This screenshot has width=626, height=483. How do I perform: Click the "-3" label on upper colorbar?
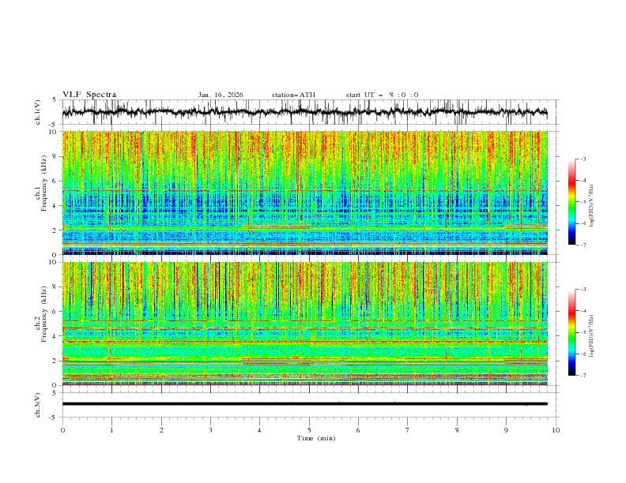pos(583,159)
